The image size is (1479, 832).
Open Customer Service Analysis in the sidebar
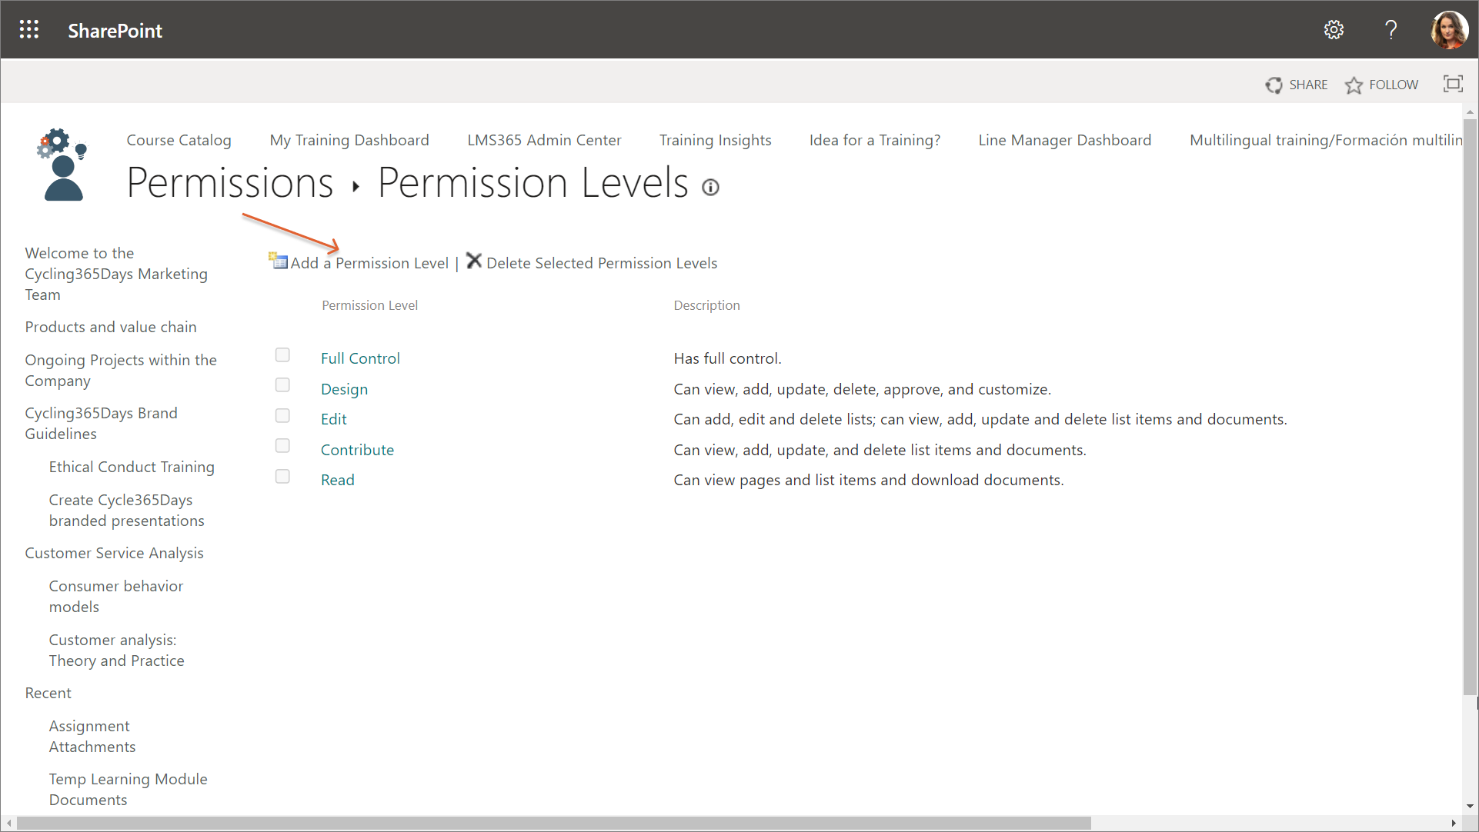tap(114, 553)
